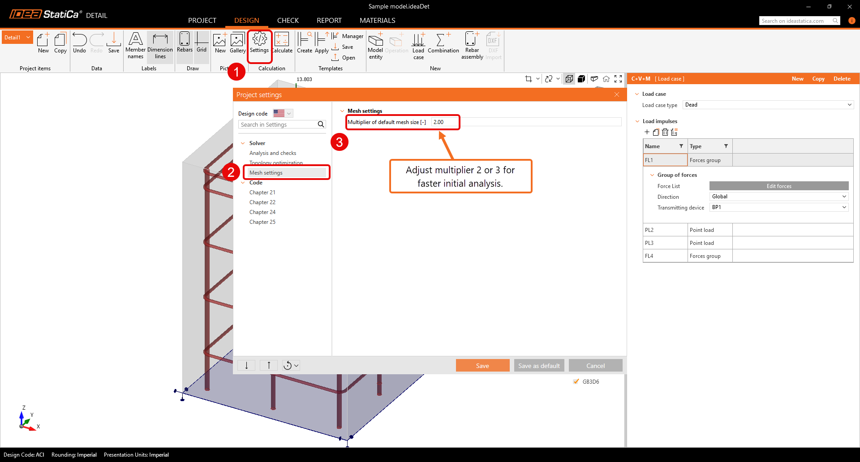Viewport: 860px width, 462px height.
Task: Delete selected load impulse with trash icon
Action: 665,132
